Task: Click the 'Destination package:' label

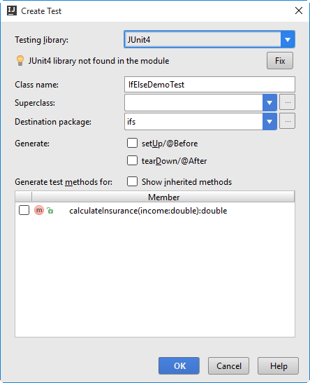Action: (x=53, y=122)
